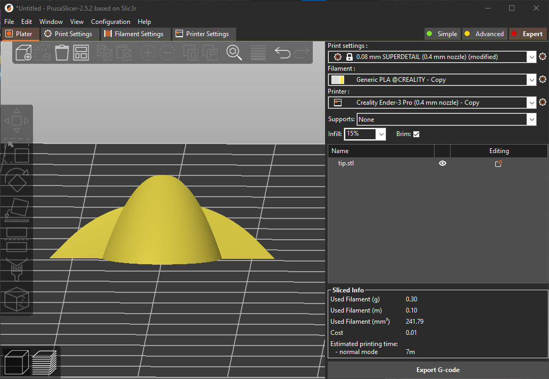Open the Configuration menu
The image size is (549, 379).
[111, 22]
